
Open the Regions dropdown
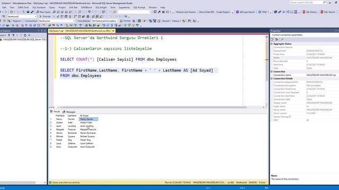(17, 21)
